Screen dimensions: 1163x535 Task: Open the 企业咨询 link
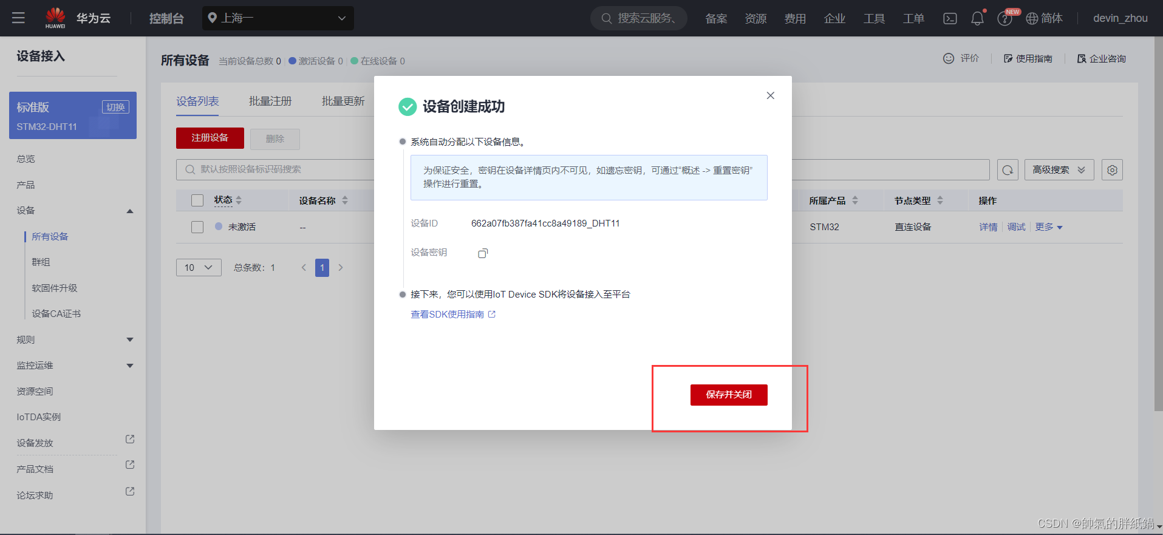(x=1102, y=58)
